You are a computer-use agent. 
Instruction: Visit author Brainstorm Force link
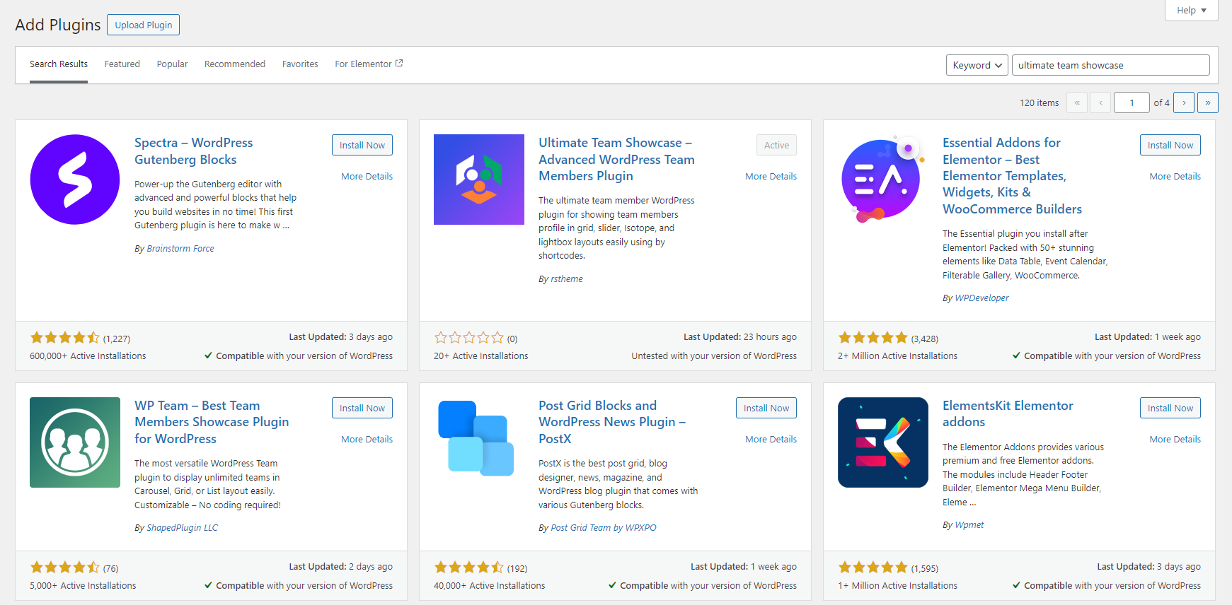(180, 249)
